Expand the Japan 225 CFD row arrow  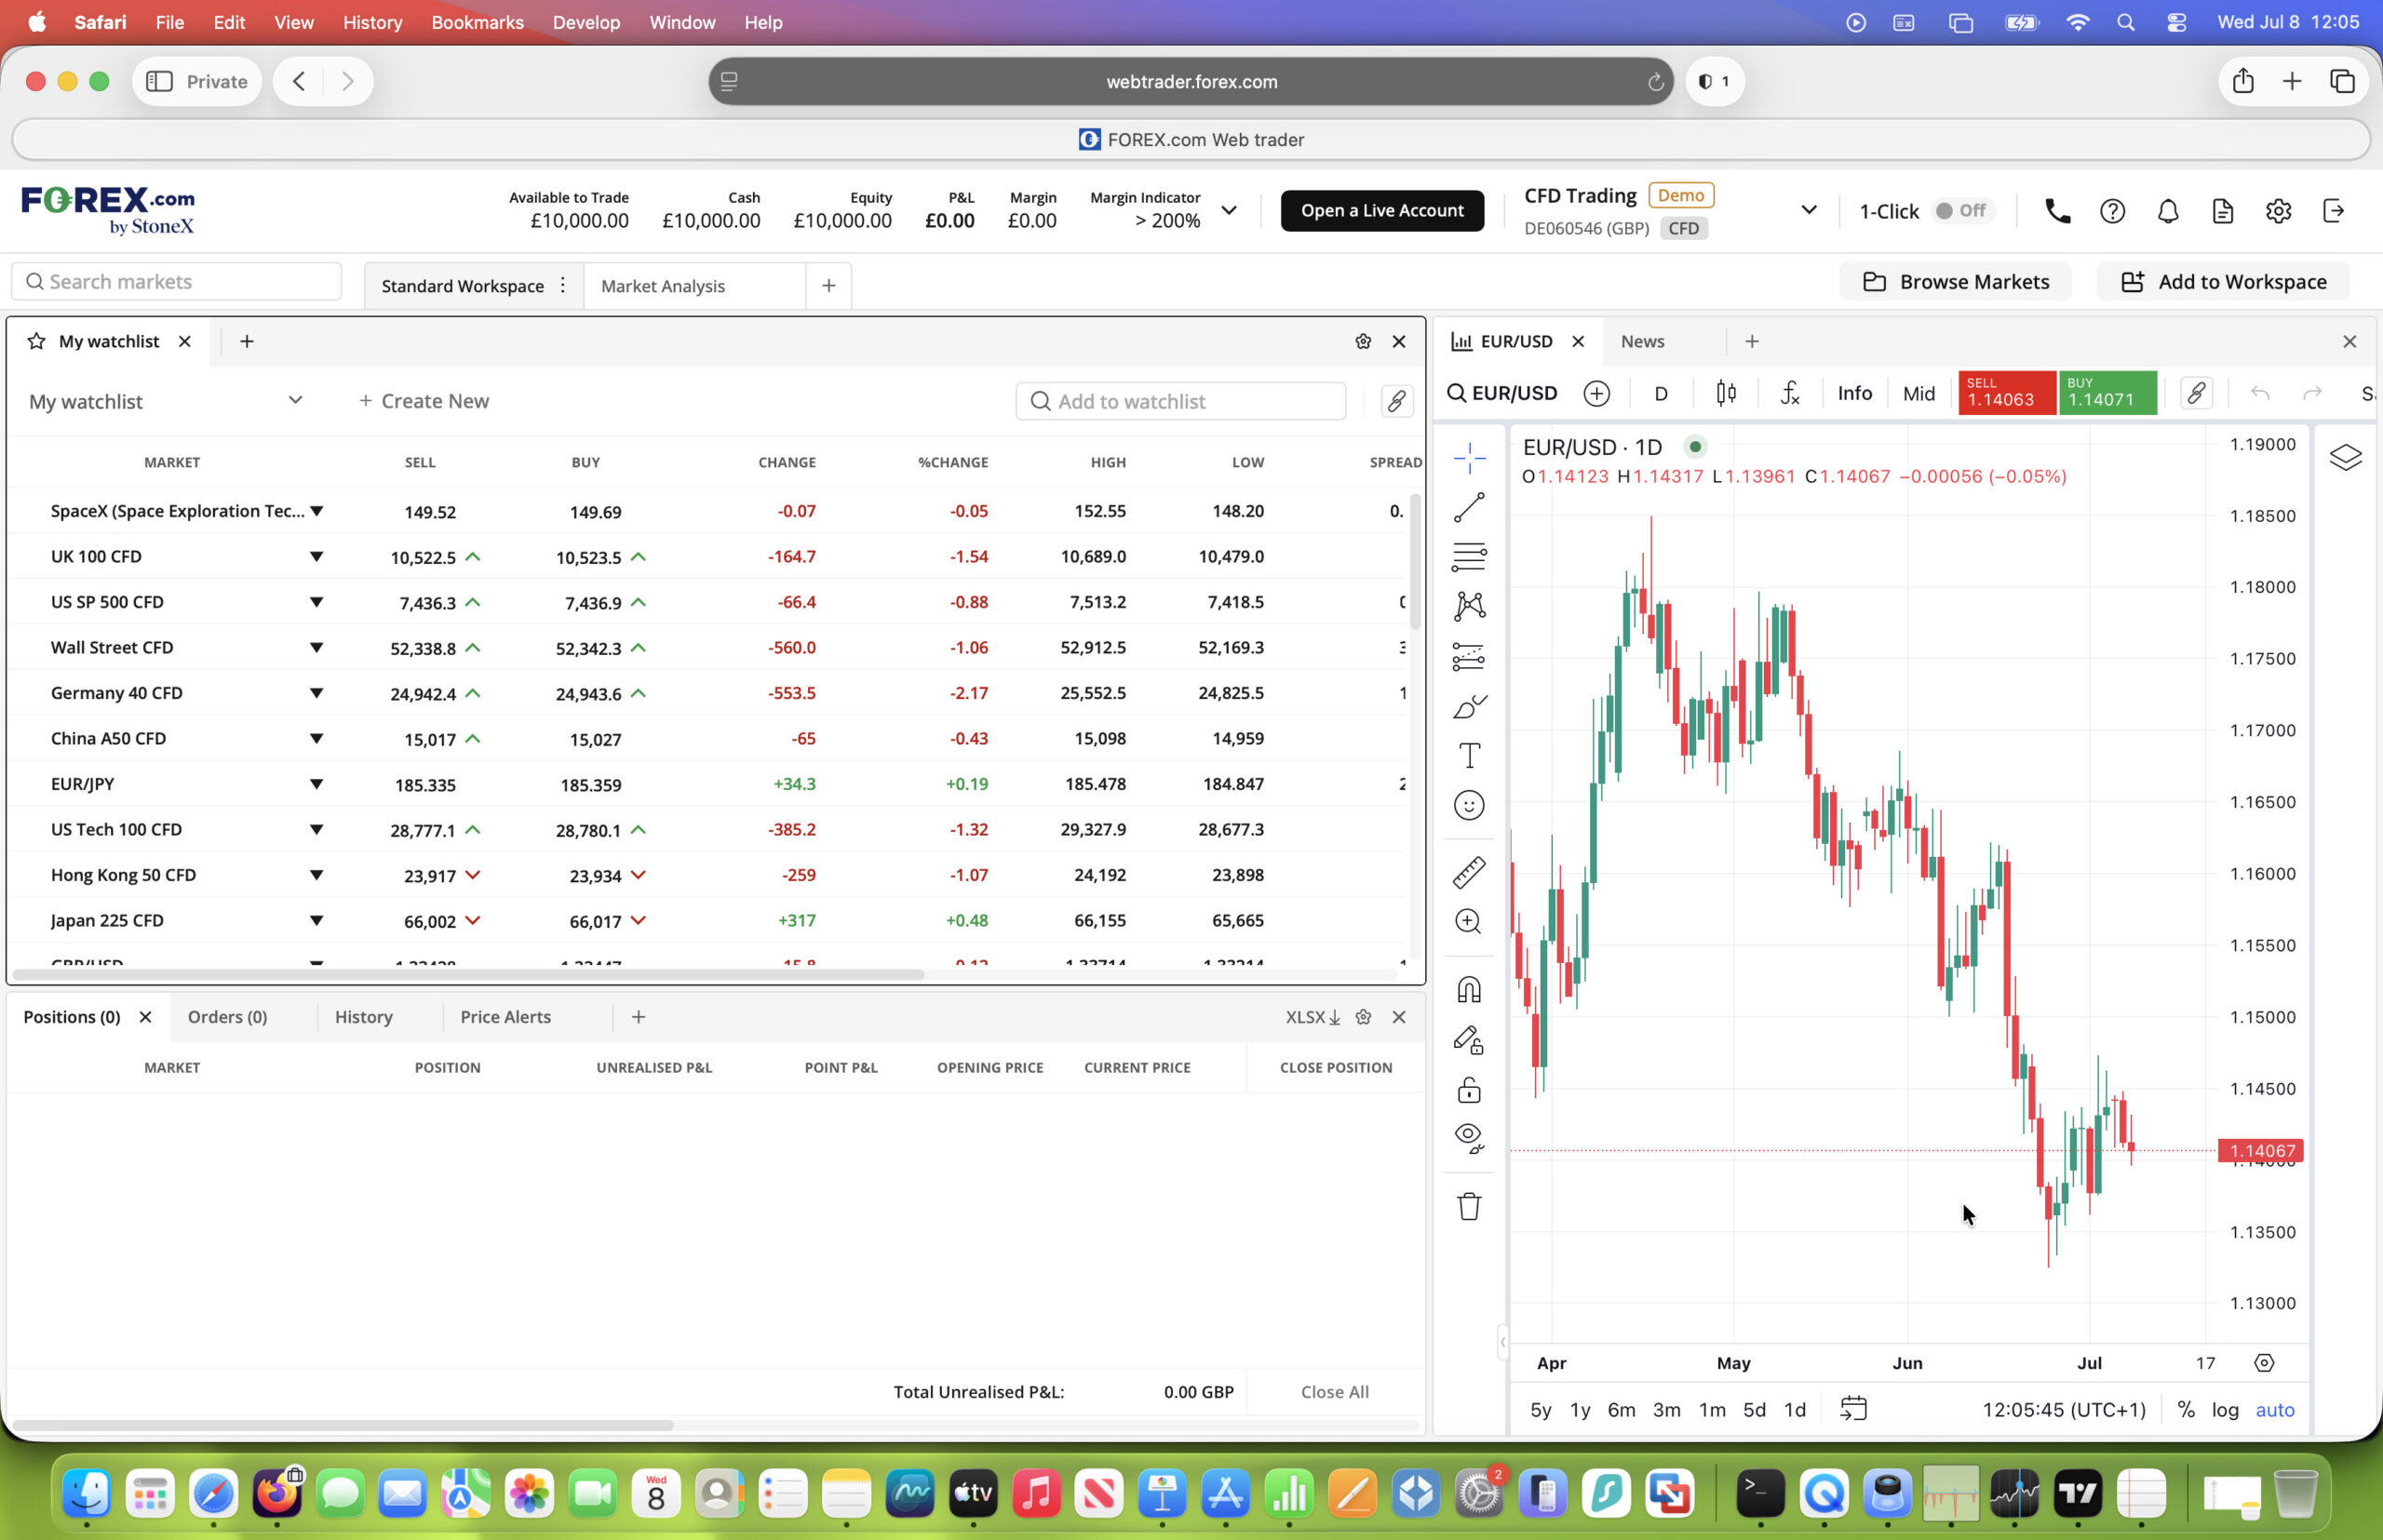[x=316, y=920]
